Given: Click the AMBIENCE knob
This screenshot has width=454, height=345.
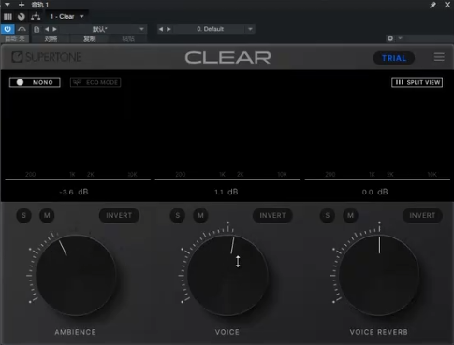Looking at the screenshot, I should pos(76,276).
